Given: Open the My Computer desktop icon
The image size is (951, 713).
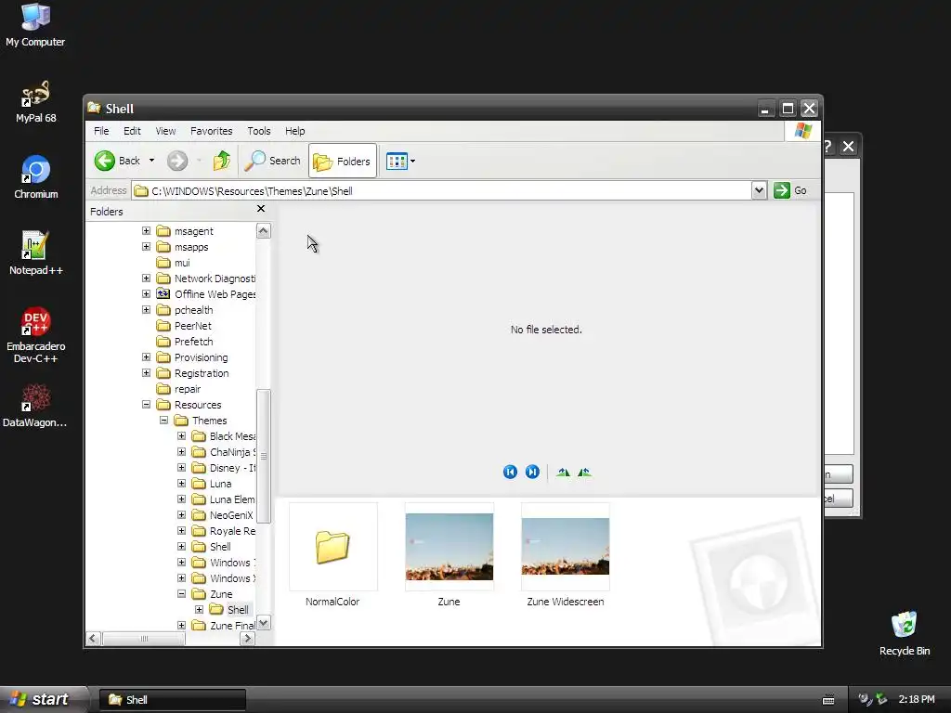Looking at the screenshot, I should coord(35,25).
